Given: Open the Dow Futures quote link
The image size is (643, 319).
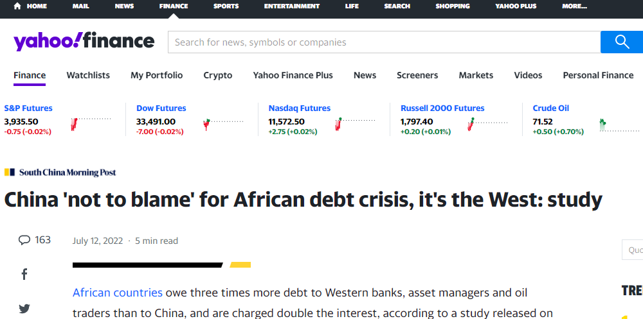Looking at the screenshot, I should [x=161, y=108].
